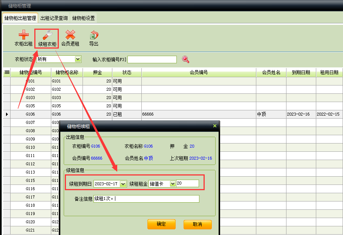Click the blue 衣柜编号 G106 value in dialog
Image resolution: width=343 pixels, height=235 pixels.
pyautogui.click(x=96, y=146)
